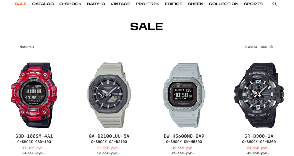This screenshot has height=156, width=294.
Task: Expand the Сначала новые sort dropdown
Action: coord(259,47)
